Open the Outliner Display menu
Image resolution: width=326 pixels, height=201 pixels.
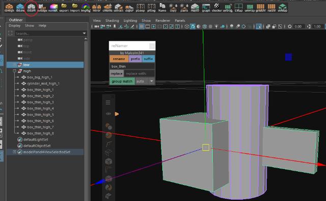pyautogui.click(x=15, y=26)
